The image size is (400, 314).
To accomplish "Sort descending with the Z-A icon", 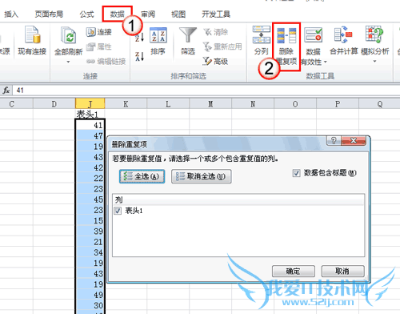I will (x=139, y=56).
